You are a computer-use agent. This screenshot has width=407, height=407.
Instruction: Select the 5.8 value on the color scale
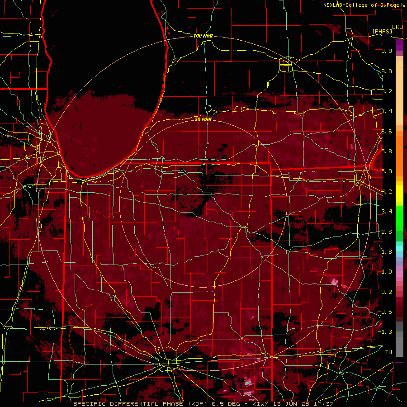[387, 151]
